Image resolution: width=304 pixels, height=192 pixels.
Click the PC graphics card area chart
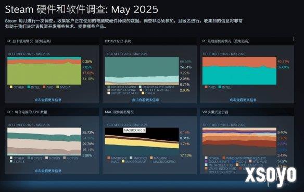click(x=44, y=71)
